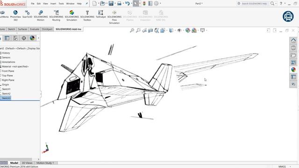Enable SOLIDWORKS Motion add-in
The width and height of the screenshot is (299, 168).
pos(41,15)
